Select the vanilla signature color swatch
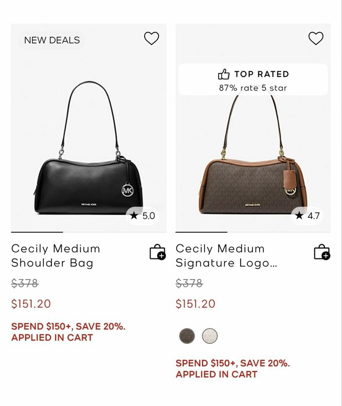Image resolution: width=342 pixels, height=406 pixels. tap(210, 336)
